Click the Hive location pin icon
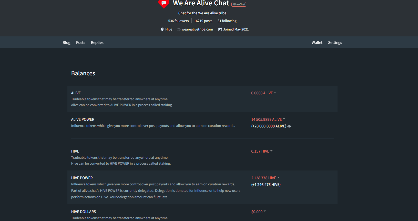 click(162, 29)
